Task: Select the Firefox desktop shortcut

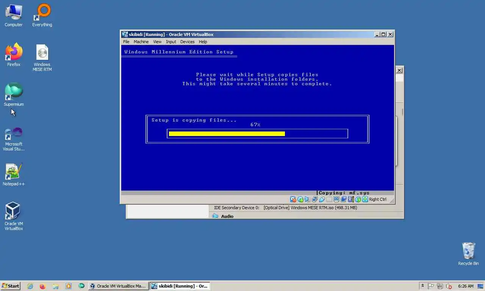Action: click(14, 55)
